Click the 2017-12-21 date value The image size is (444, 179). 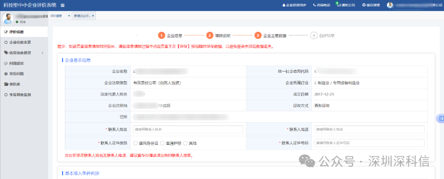324,94
